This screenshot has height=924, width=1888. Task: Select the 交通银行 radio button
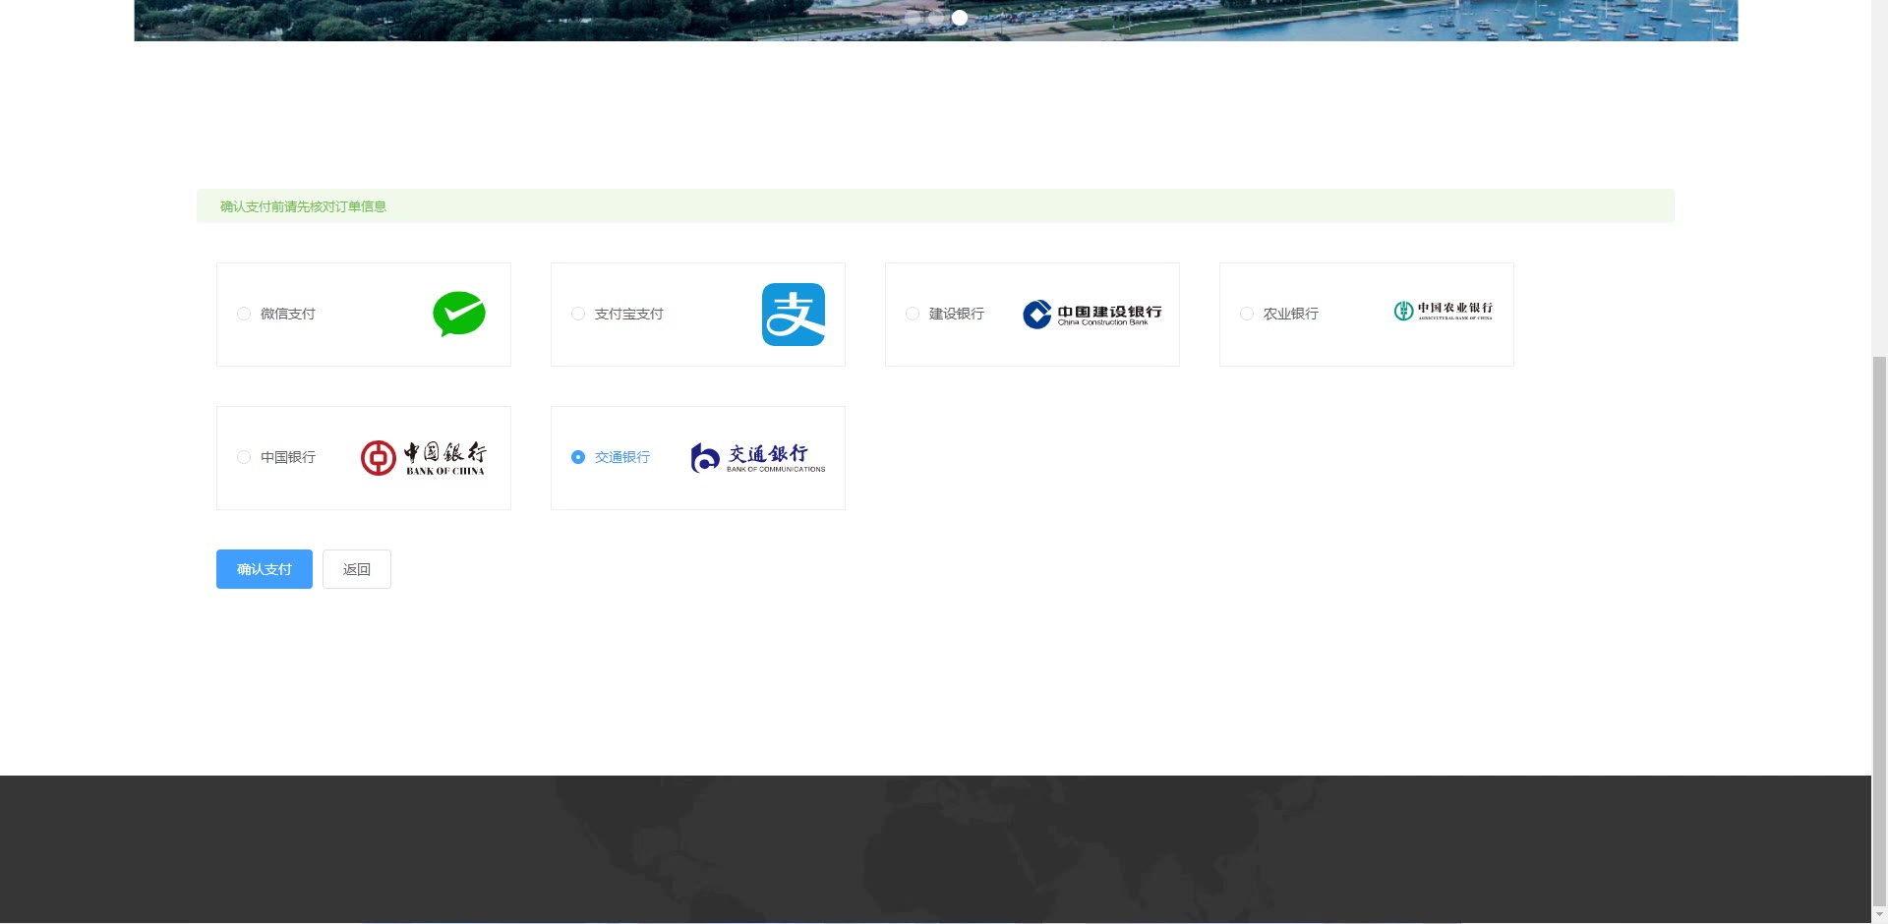[x=578, y=457]
